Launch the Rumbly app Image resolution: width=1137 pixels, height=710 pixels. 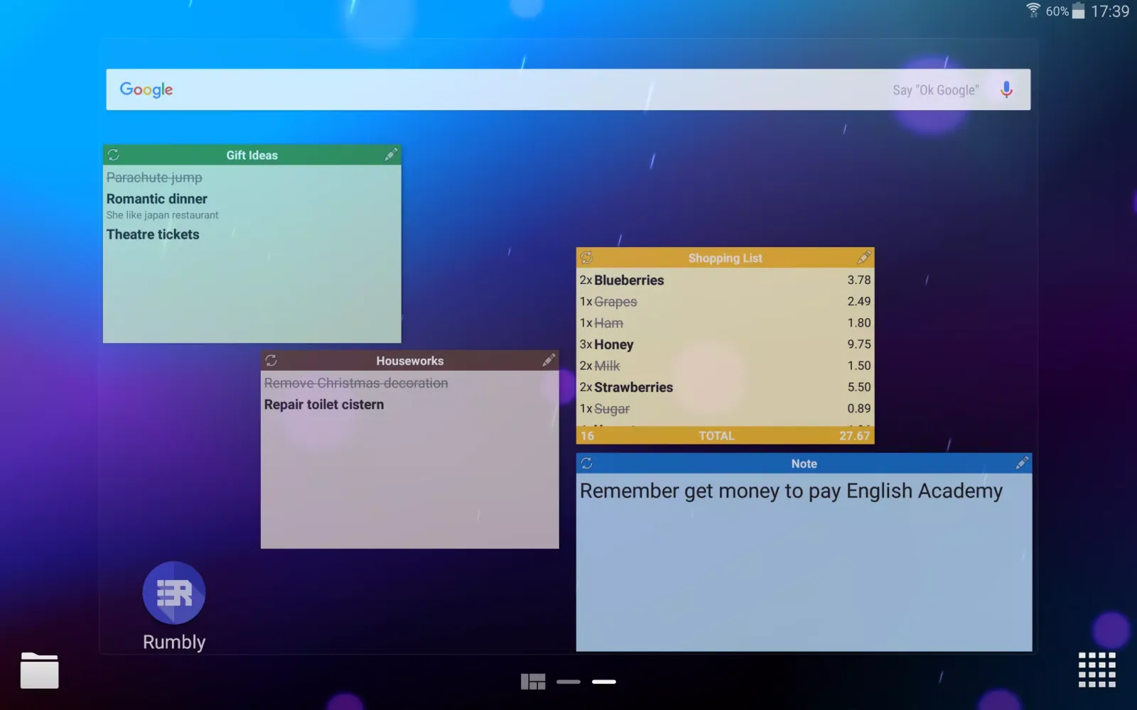click(x=173, y=592)
